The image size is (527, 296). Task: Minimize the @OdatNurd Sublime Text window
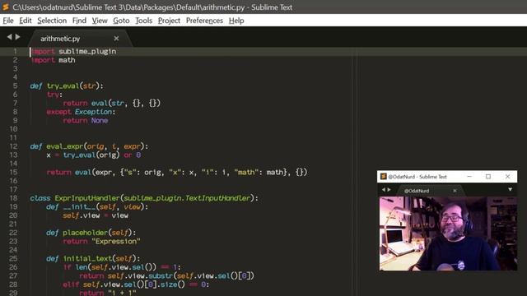[x=469, y=176]
